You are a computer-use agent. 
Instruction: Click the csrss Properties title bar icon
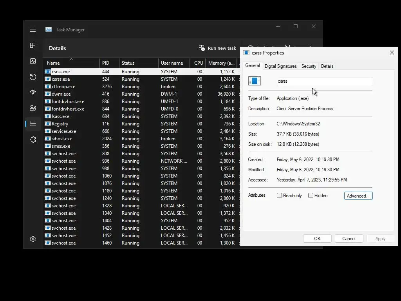point(246,53)
